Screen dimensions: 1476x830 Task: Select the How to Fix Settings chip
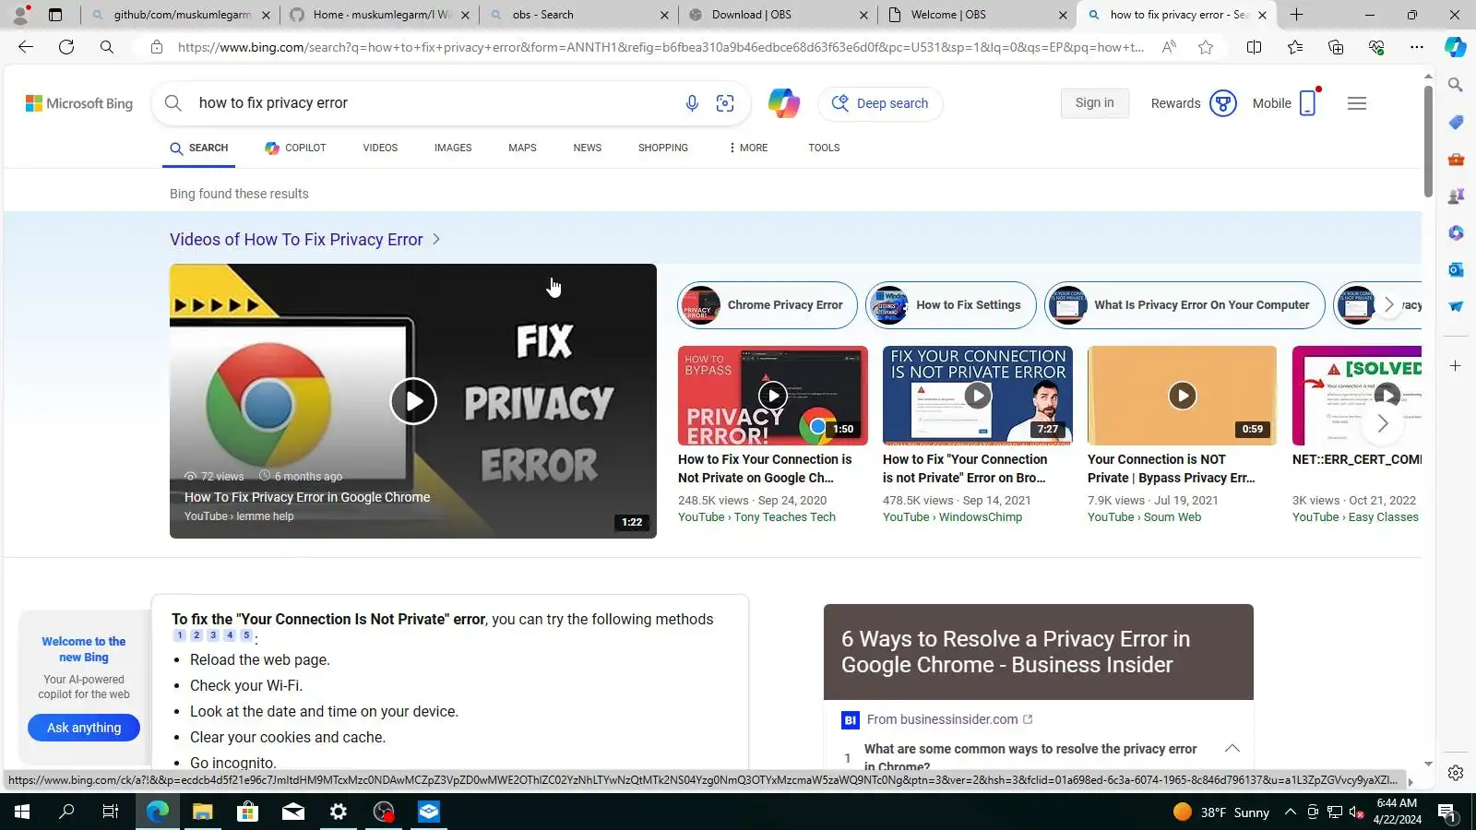click(950, 305)
